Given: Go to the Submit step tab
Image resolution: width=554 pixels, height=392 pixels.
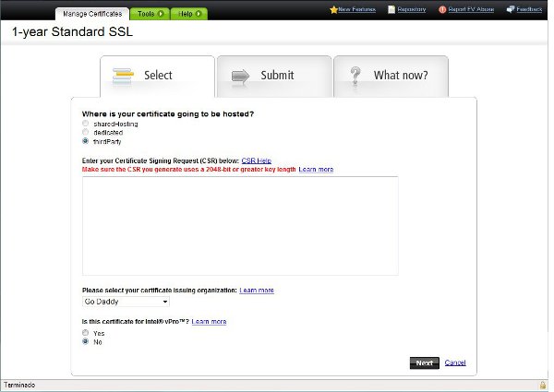Looking at the screenshot, I should click(x=274, y=76).
